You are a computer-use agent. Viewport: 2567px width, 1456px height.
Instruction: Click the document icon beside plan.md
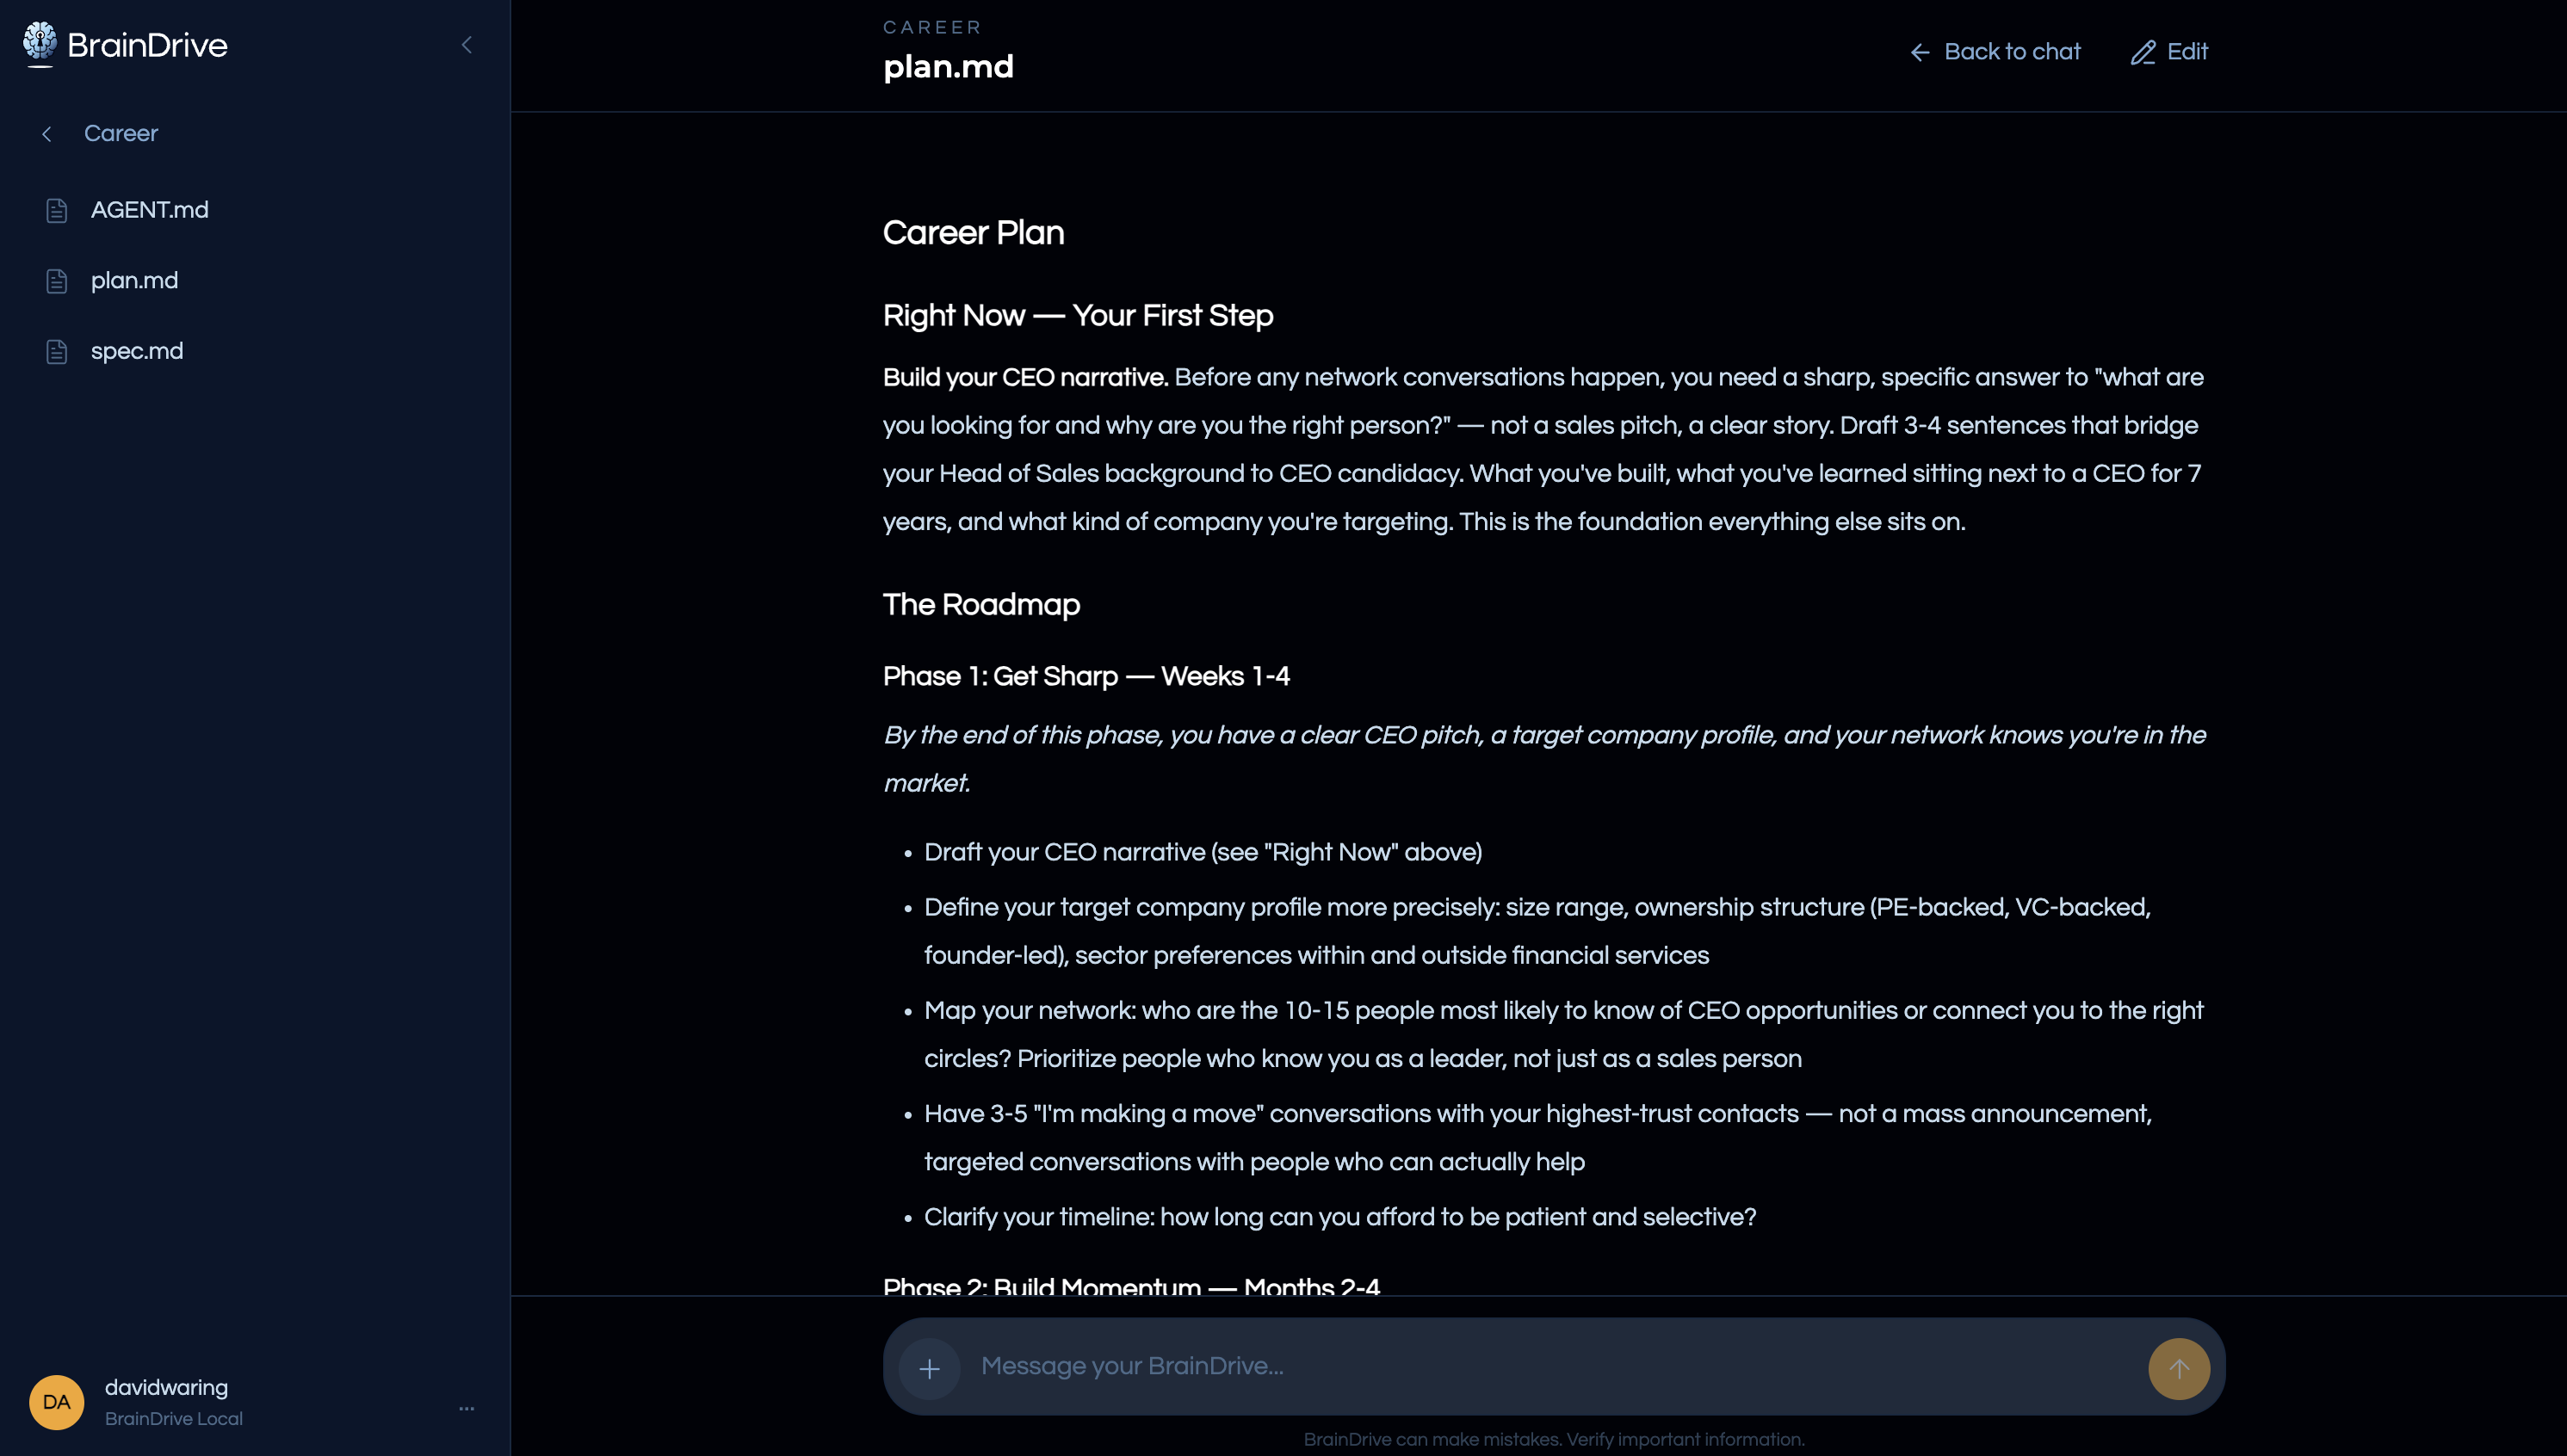(57, 281)
